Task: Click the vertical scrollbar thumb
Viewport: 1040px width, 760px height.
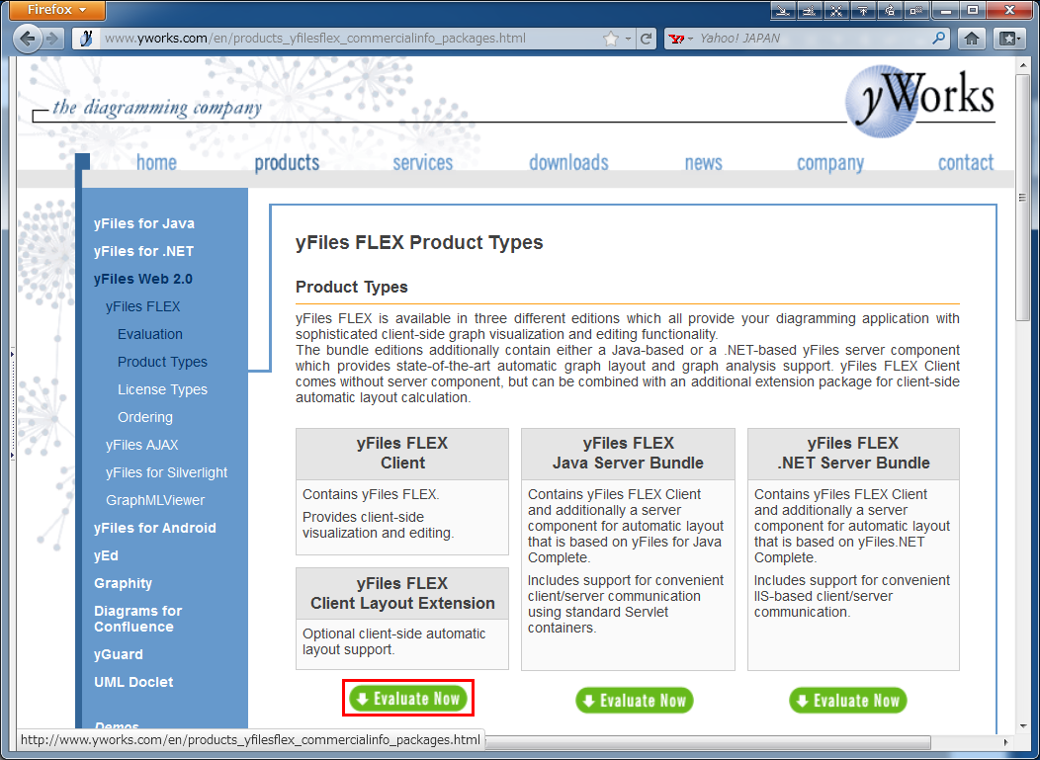Action: (1022, 199)
